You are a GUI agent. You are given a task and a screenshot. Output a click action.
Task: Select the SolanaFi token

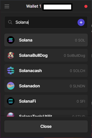pyautogui.click(x=46, y=101)
